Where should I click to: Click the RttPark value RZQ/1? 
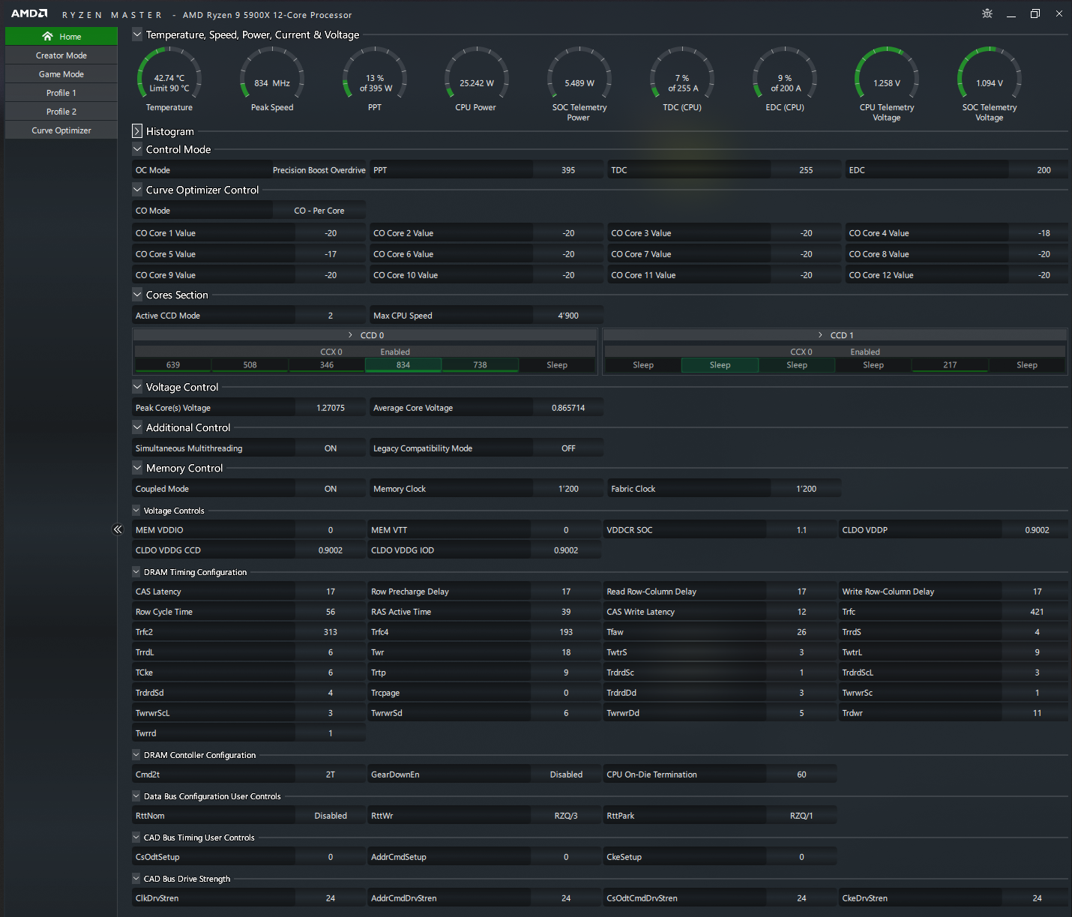coord(801,816)
